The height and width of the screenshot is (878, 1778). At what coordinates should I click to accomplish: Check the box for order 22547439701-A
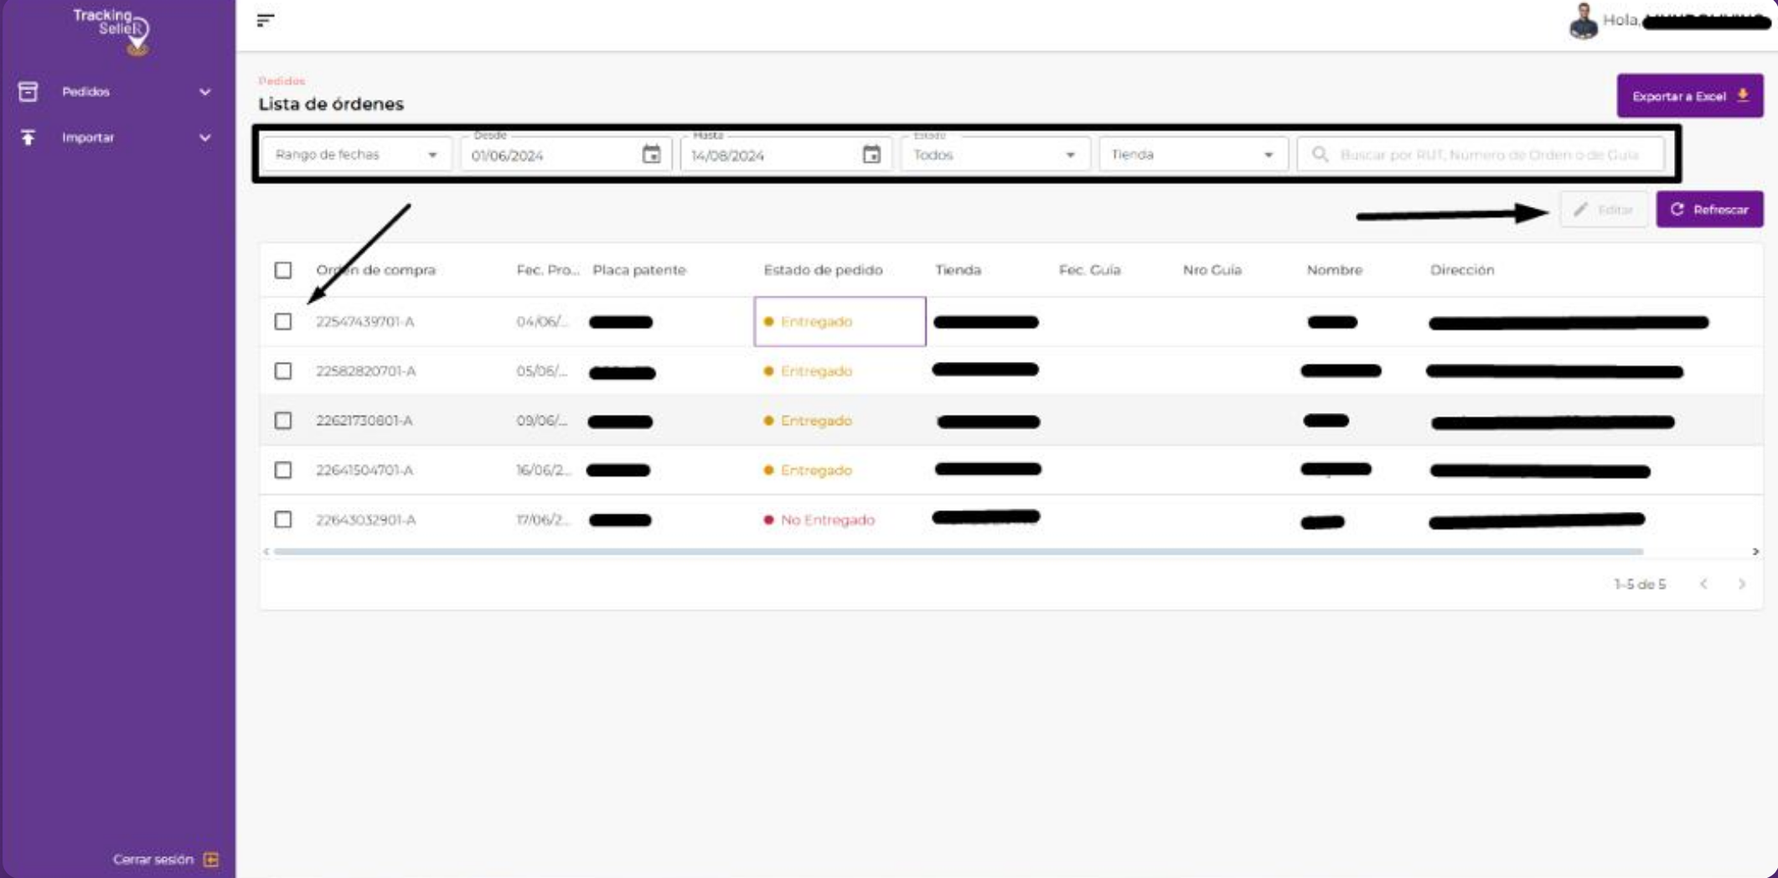[283, 322]
